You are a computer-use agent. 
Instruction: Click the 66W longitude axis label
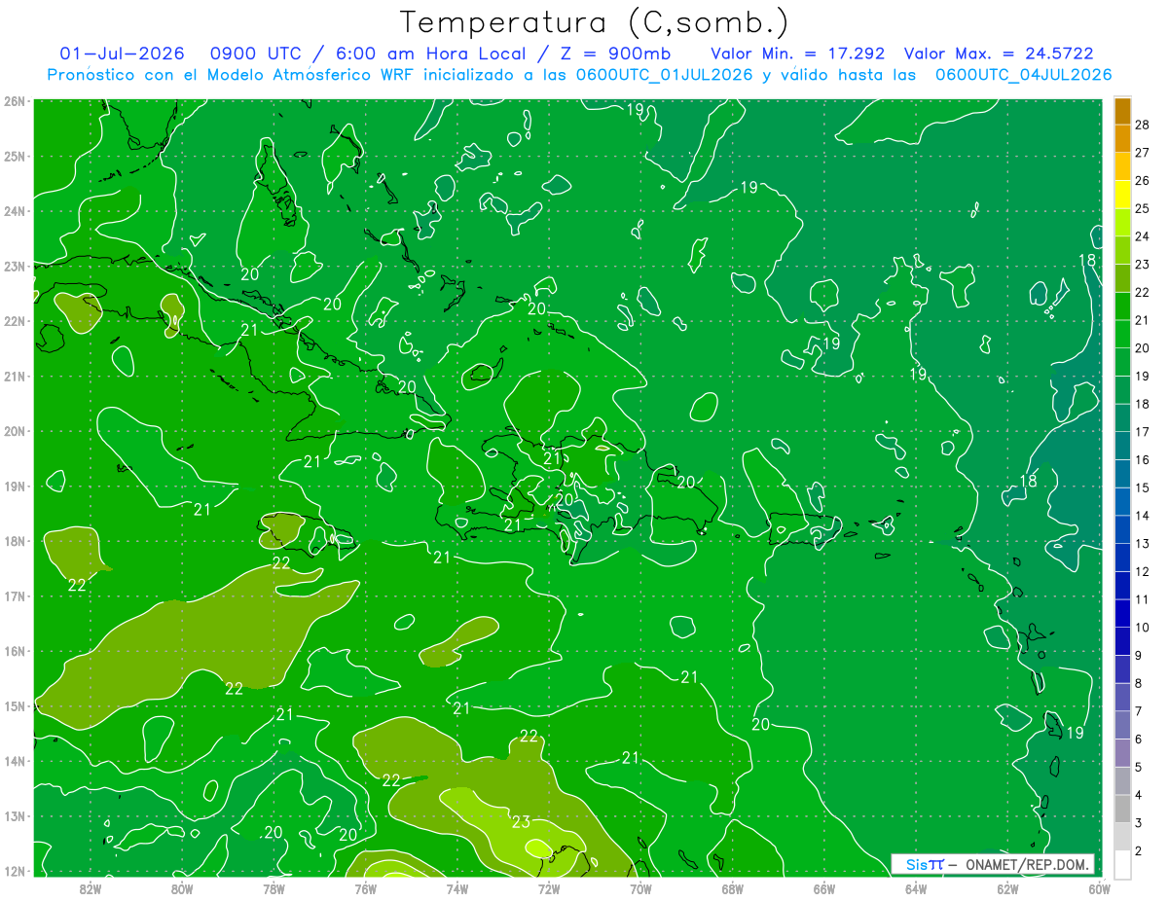pos(823,887)
